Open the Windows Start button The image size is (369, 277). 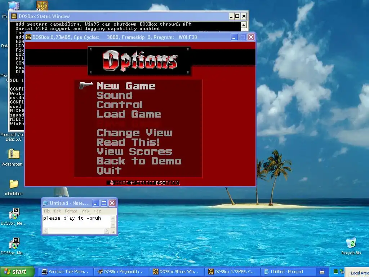[x=17, y=272]
